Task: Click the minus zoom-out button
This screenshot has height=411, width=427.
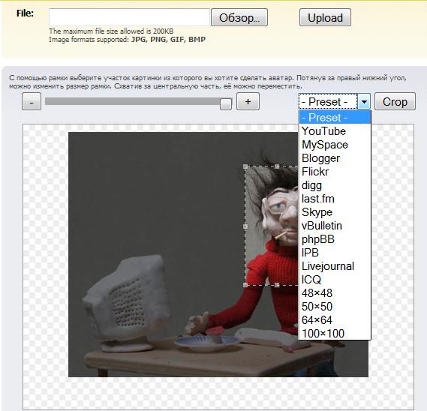Action: click(x=32, y=101)
